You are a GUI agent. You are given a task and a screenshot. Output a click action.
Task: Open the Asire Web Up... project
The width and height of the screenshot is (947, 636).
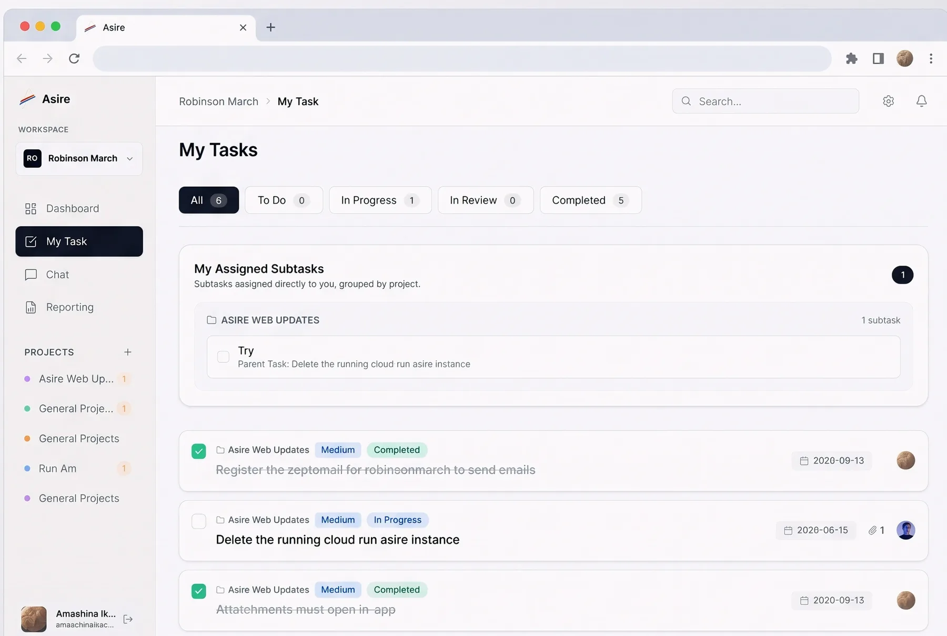point(78,379)
